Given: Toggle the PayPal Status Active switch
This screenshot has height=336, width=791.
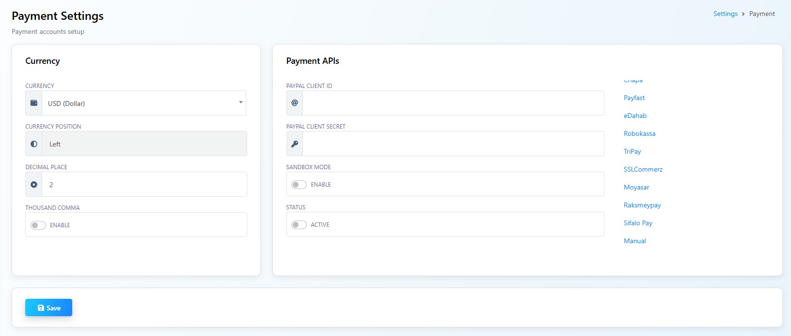Looking at the screenshot, I should click(x=299, y=225).
